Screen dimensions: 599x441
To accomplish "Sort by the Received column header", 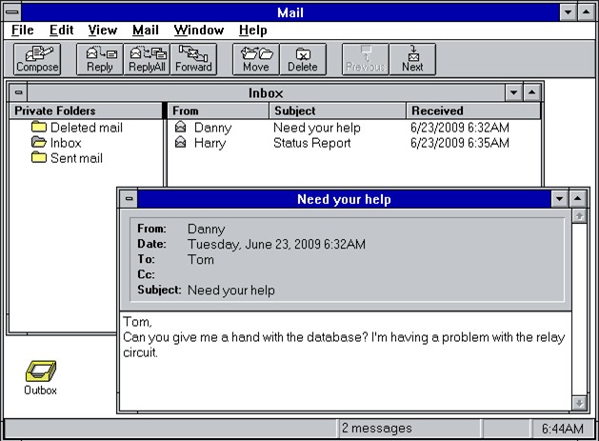I will coord(471,110).
